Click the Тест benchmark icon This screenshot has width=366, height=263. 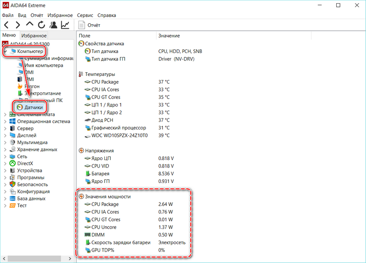(x=12, y=205)
